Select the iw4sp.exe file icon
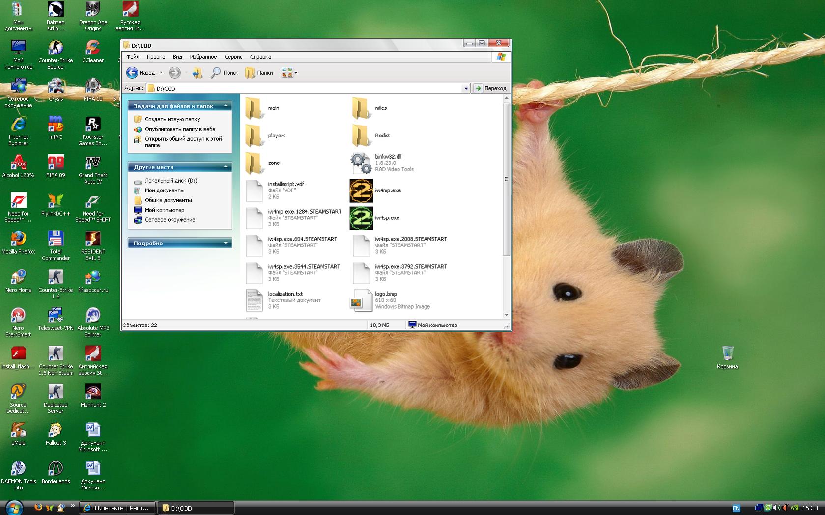Viewport: 825px width, 515px height. tap(361, 218)
